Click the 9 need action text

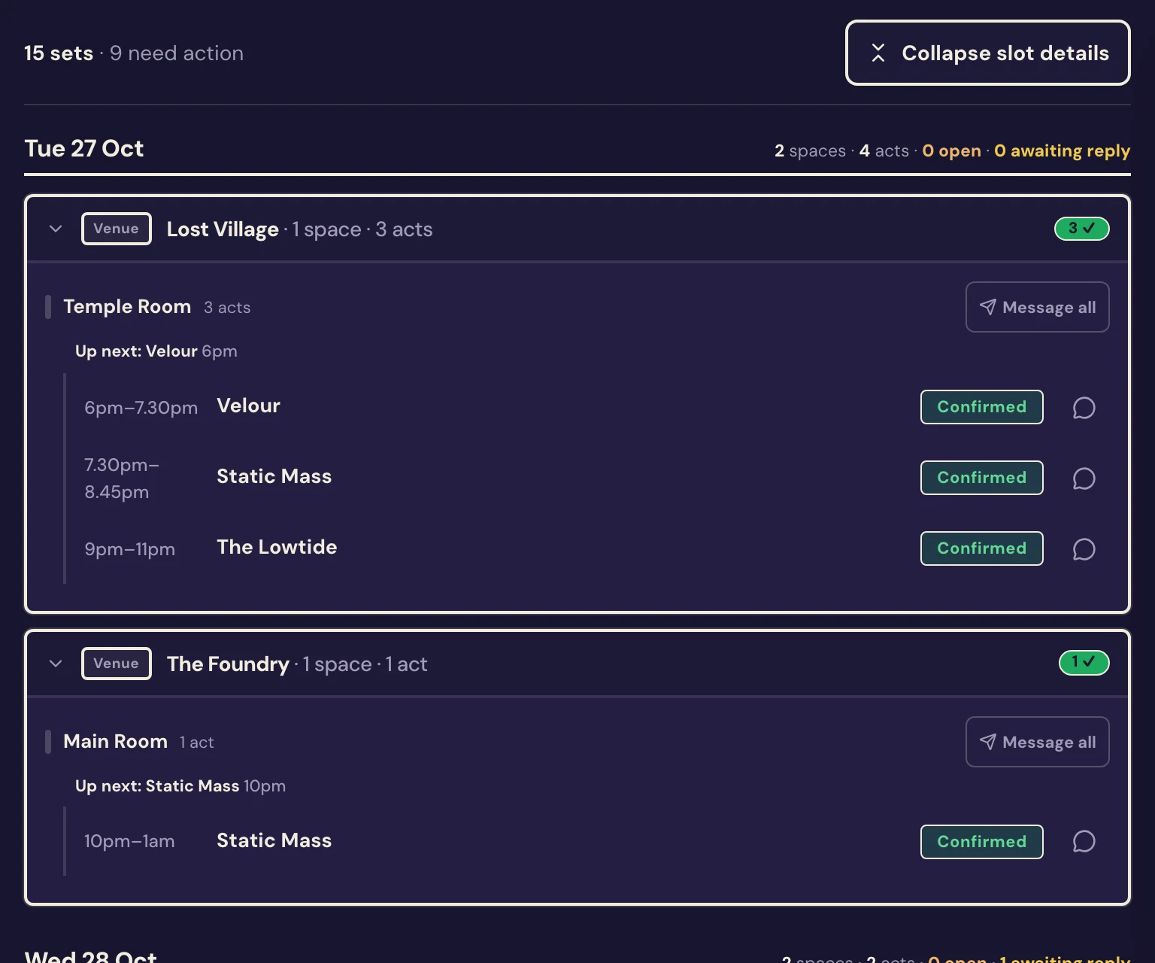pos(177,53)
